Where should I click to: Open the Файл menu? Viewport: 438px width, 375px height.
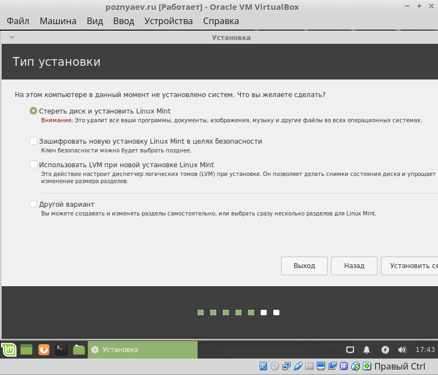tap(18, 21)
